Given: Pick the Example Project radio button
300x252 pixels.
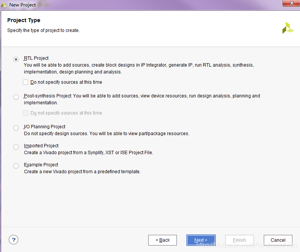Looking at the screenshot, I should click(x=16, y=166).
